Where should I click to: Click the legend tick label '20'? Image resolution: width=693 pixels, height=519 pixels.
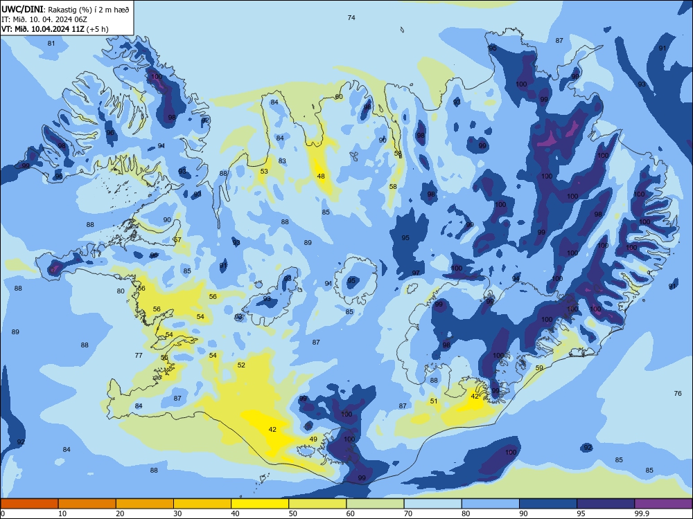coord(120,513)
